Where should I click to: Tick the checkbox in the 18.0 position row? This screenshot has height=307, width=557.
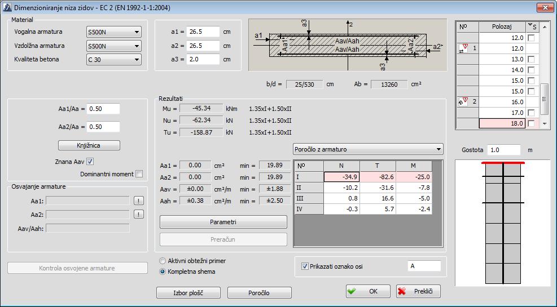point(531,123)
